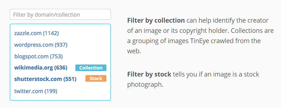Click the word 'photograph.' ending the stock paragraph

(x=145, y=85)
